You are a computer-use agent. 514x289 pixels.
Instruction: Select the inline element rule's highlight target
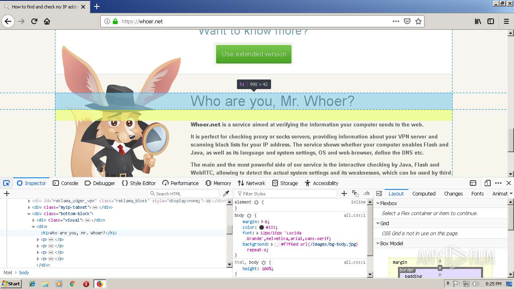256,202
